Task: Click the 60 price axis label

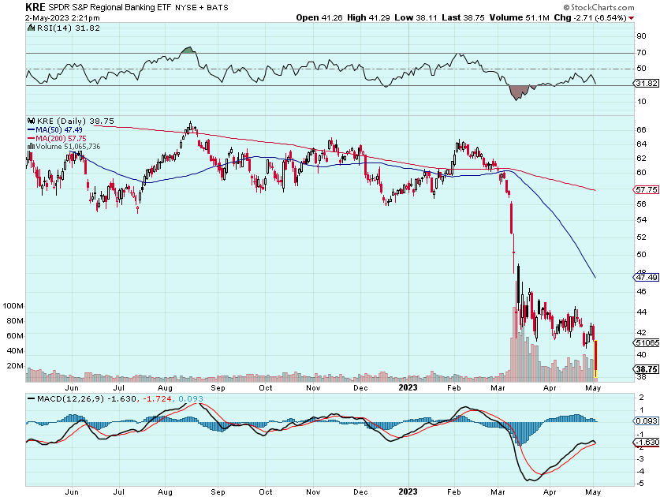Action: point(641,172)
